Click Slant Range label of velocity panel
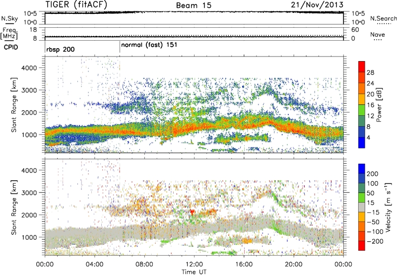 coord(14,207)
